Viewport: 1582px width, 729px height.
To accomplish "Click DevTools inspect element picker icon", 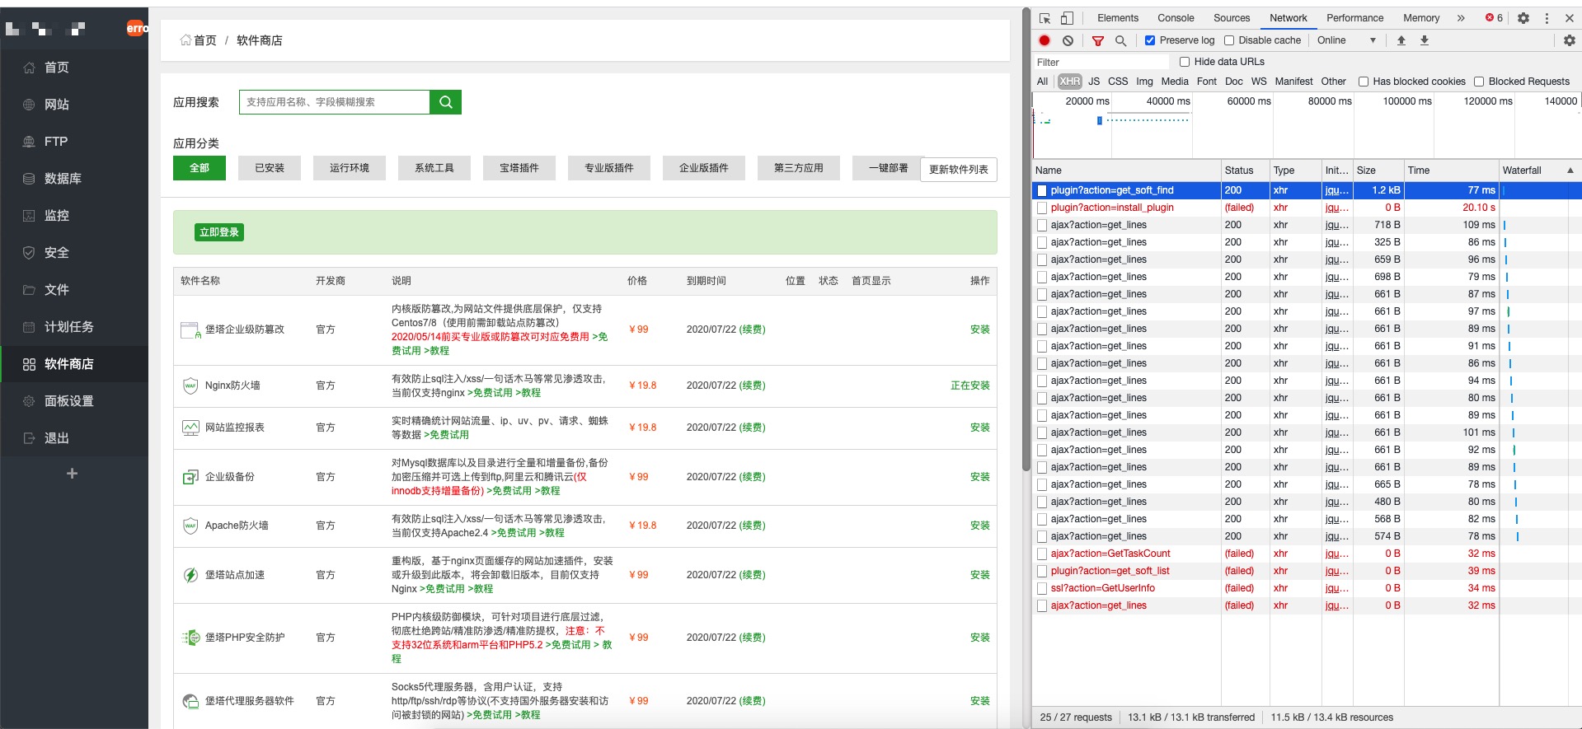I will coord(1044,18).
